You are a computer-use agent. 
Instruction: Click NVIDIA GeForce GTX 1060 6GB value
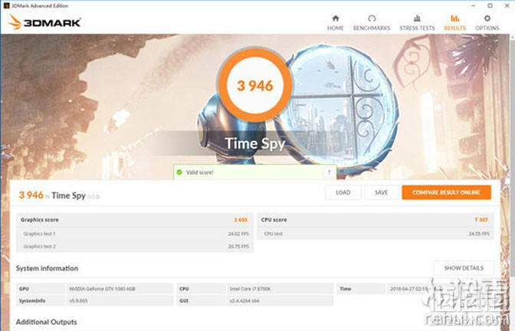point(102,289)
